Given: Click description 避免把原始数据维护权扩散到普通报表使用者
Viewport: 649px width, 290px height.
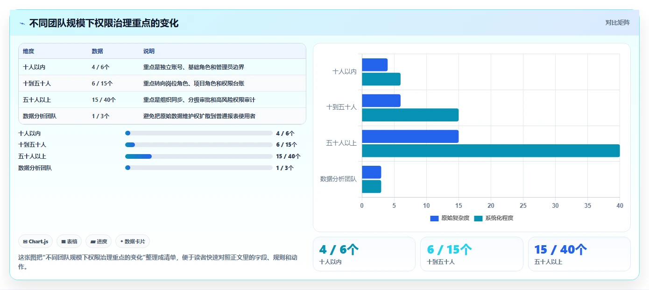Looking at the screenshot, I should pos(199,116).
